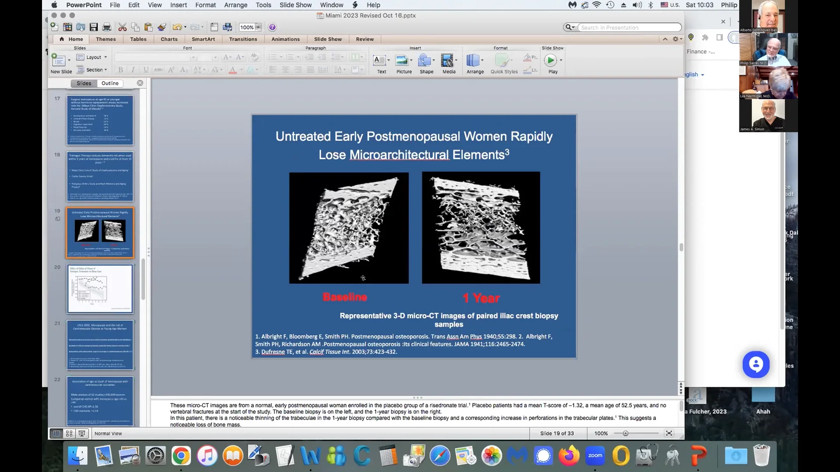
Task: Open the Undo history dropdown arrow
Action: (x=185, y=27)
